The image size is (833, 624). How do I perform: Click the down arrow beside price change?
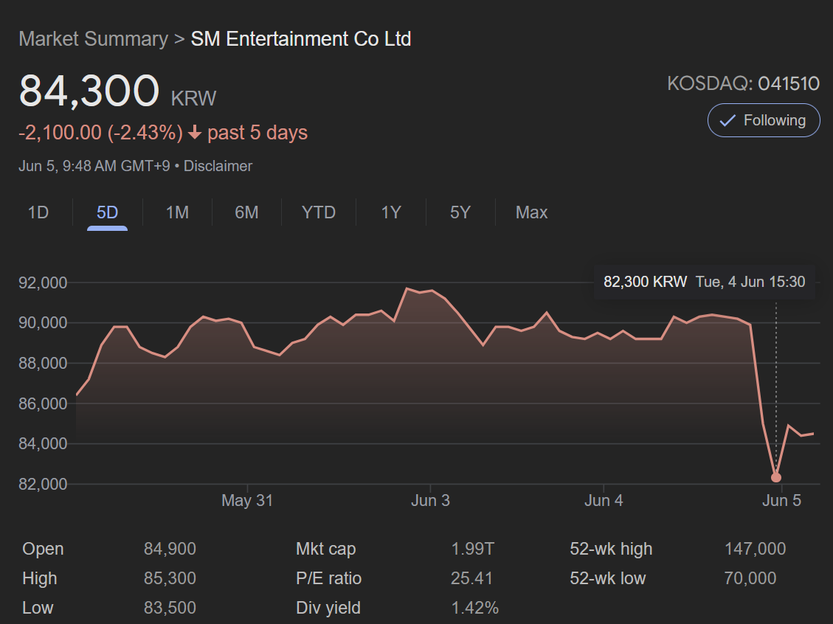195,134
